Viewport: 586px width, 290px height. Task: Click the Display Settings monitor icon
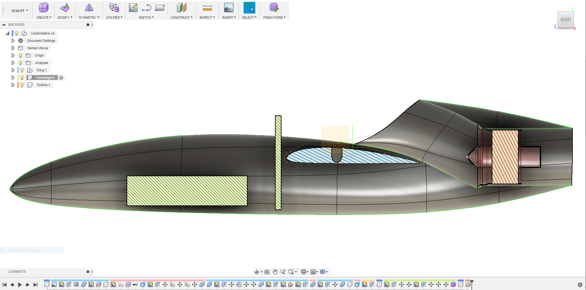(304, 272)
